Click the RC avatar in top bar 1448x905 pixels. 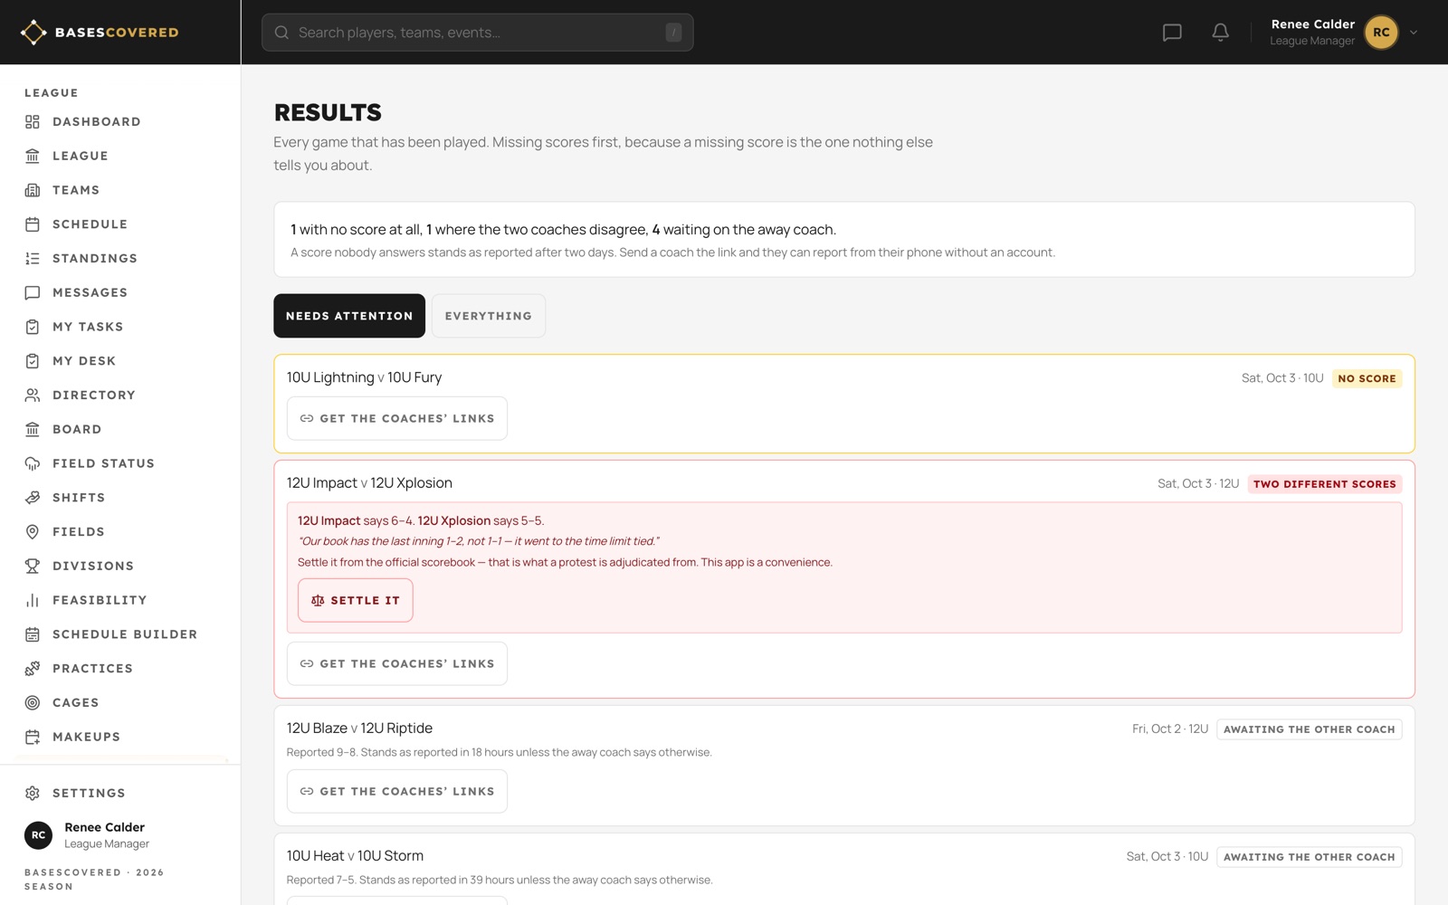coord(1381,33)
